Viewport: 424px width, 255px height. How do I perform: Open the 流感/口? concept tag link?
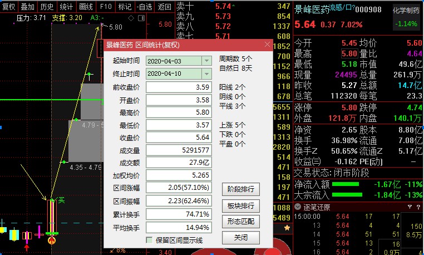(342, 8)
